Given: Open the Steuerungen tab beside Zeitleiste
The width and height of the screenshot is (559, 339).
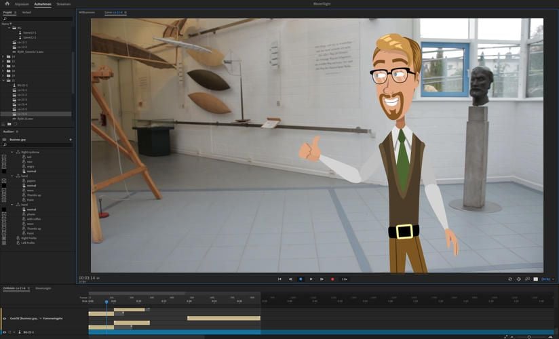Looking at the screenshot, I should pyautogui.click(x=43, y=288).
